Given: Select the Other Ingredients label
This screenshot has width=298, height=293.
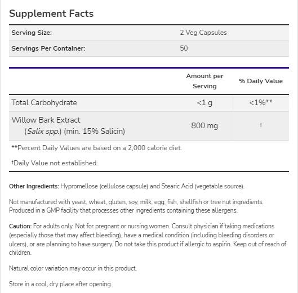Looking at the screenshot, I should 34,186.
